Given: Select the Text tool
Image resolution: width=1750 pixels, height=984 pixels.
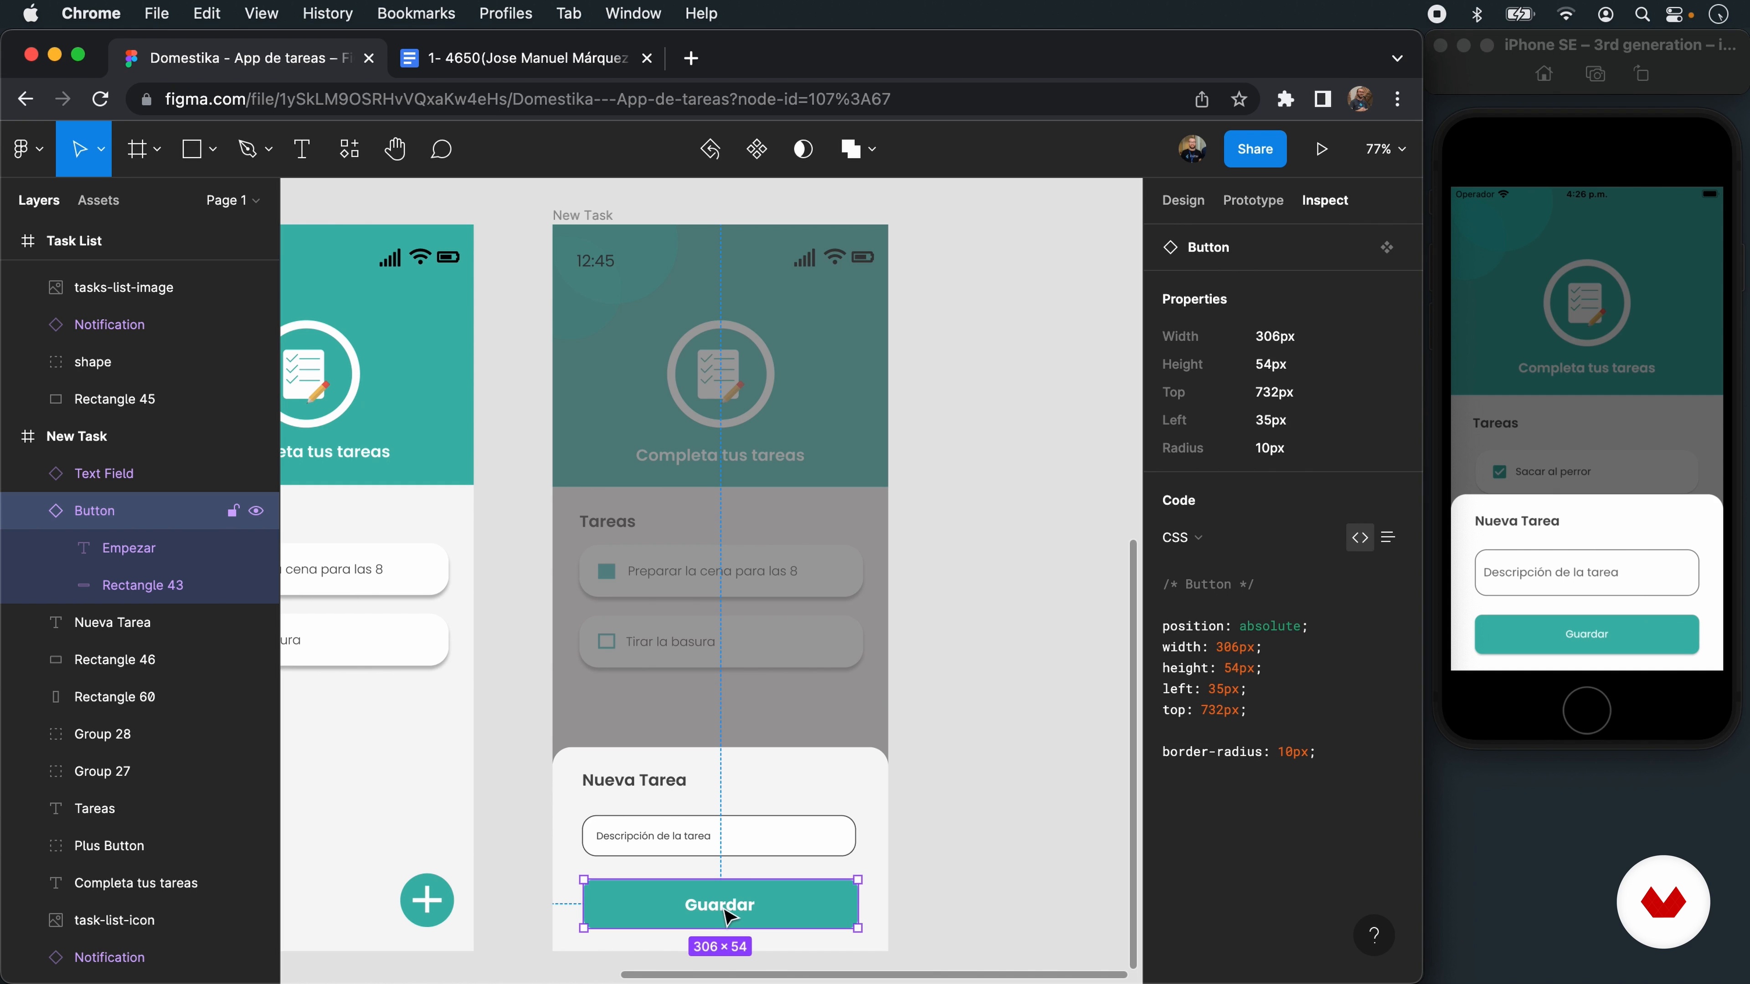Looking at the screenshot, I should [302, 149].
